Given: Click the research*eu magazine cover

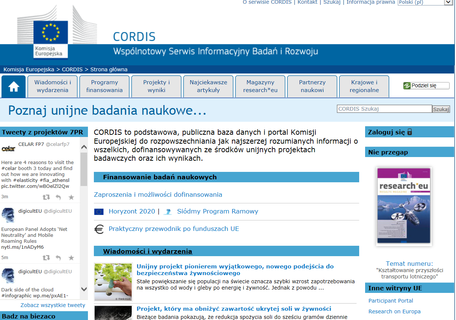Looking at the screenshot, I should click(x=404, y=206).
